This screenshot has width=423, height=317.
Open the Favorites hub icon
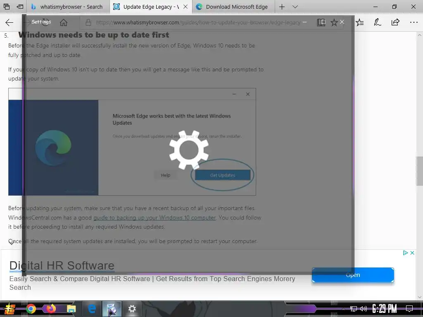pyautogui.click(x=360, y=22)
